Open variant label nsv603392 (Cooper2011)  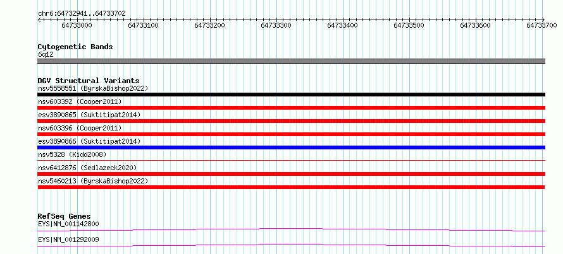click(x=80, y=101)
